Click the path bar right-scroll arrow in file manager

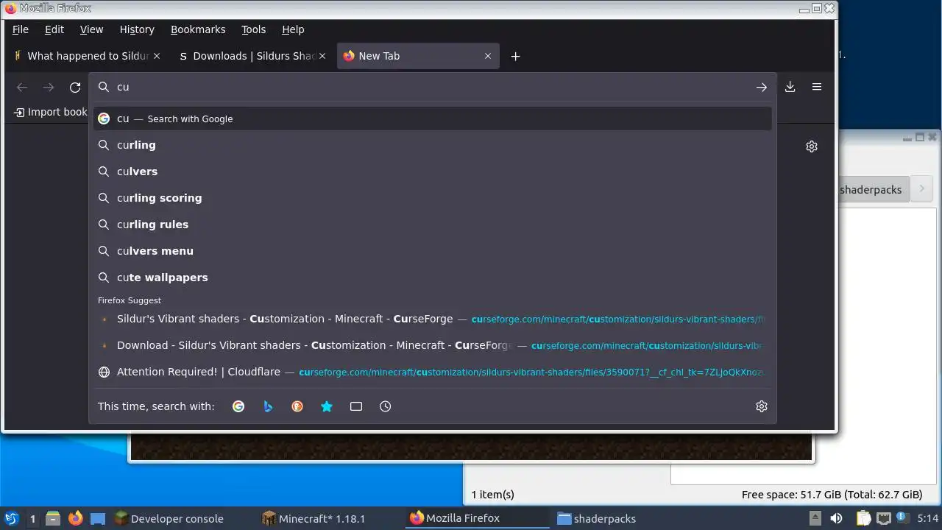[x=921, y=189]
